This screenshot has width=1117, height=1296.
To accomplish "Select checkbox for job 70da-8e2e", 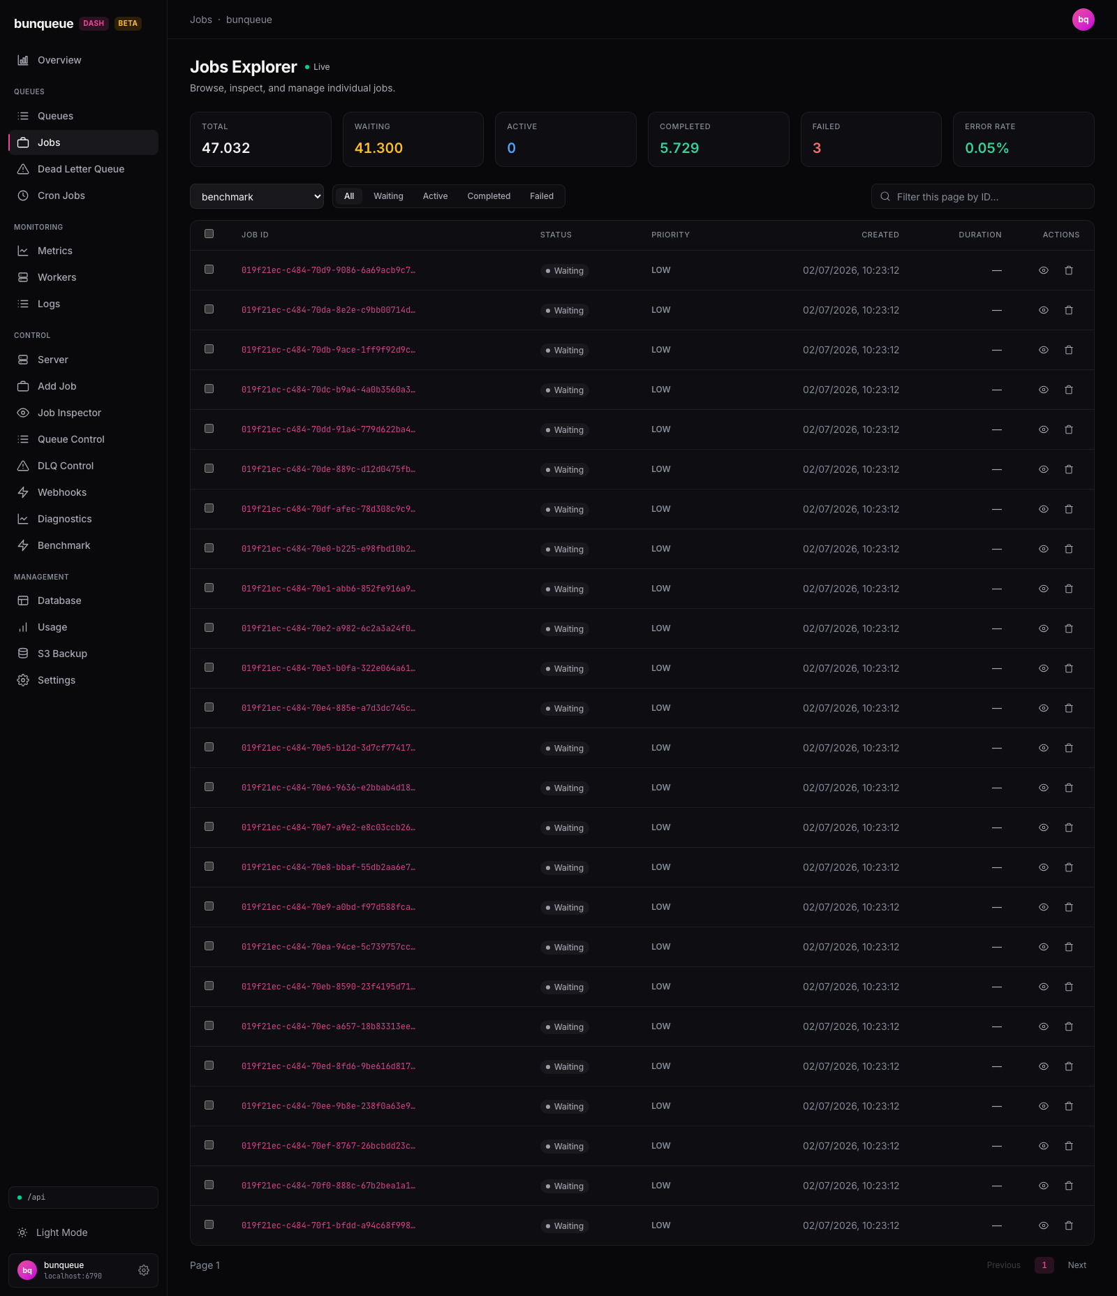I will [x=209, y=309].
